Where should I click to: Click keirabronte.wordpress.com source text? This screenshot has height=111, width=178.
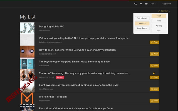tap(50, 42)
